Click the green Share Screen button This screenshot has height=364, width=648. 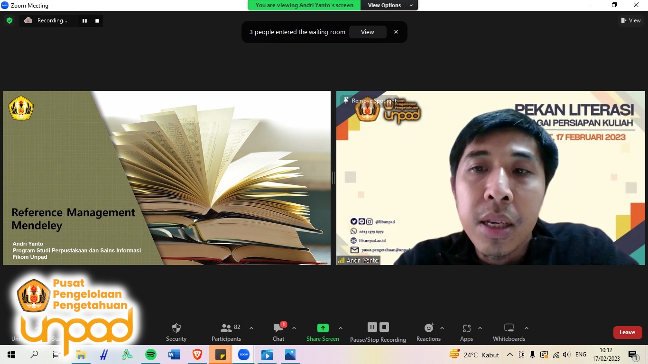coord(323,332)
